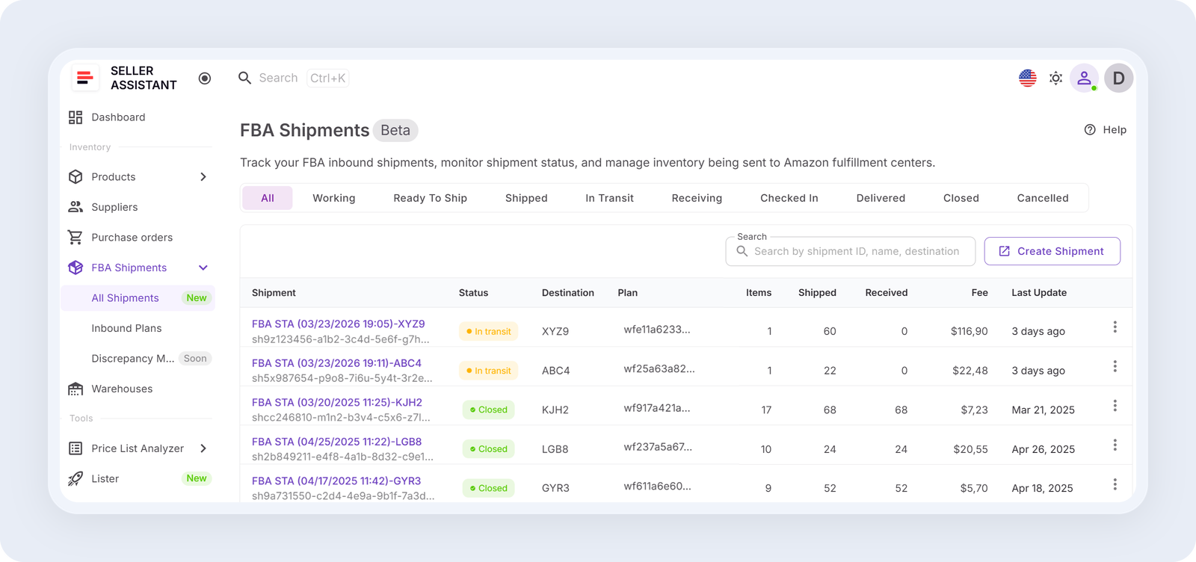1196x562 pixels.
Task: Open shipment link ending KJH2
Action: [337, 402]
